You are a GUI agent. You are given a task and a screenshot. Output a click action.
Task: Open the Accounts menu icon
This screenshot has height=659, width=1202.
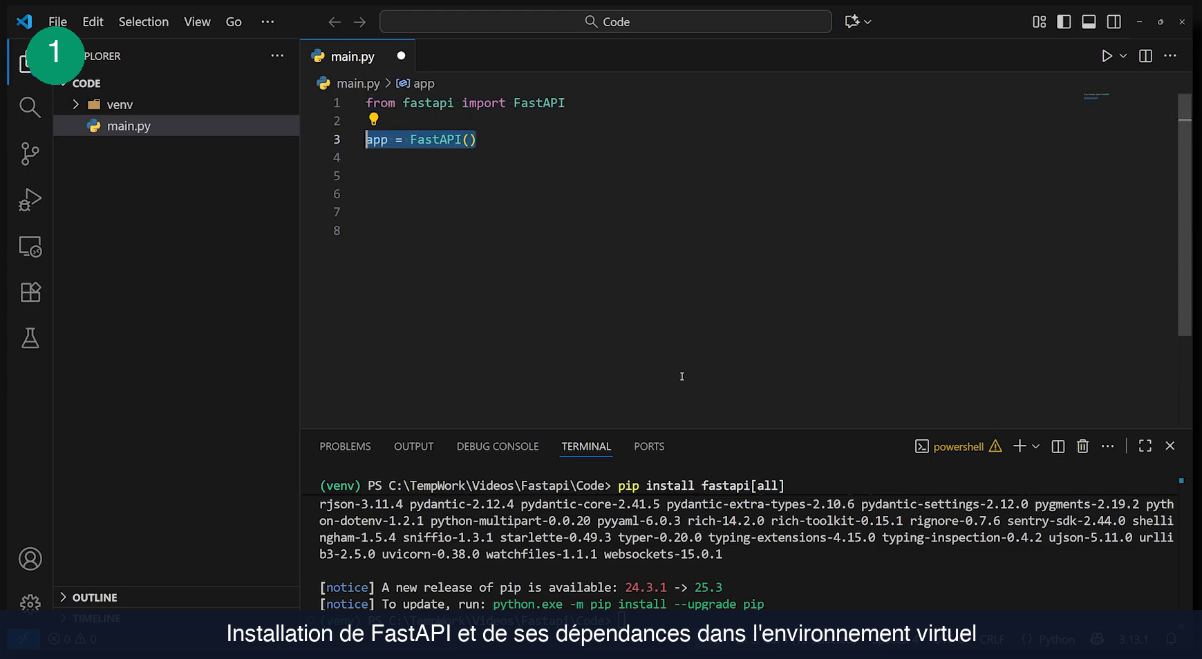(x=30, y=559)
